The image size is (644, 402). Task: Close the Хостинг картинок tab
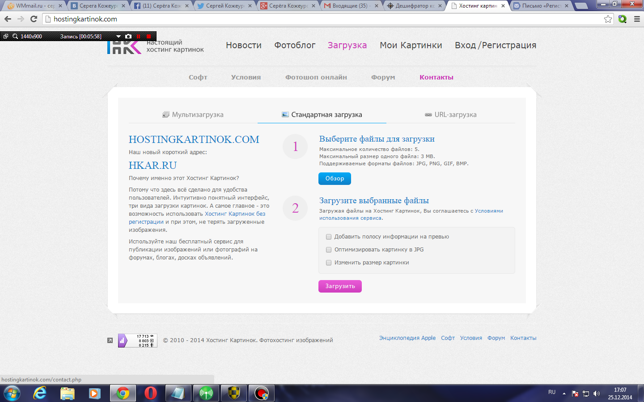(x=503, y=6)
